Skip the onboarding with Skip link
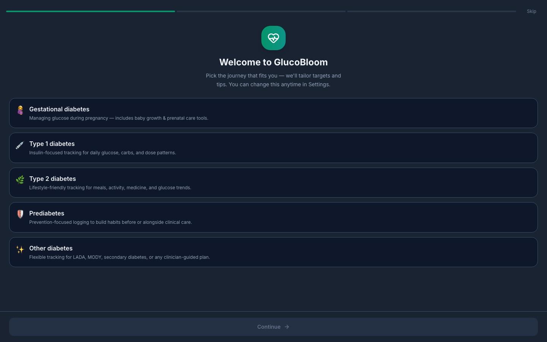The width and height of the screenshot is (547, 342). click(x=531, y=11)
